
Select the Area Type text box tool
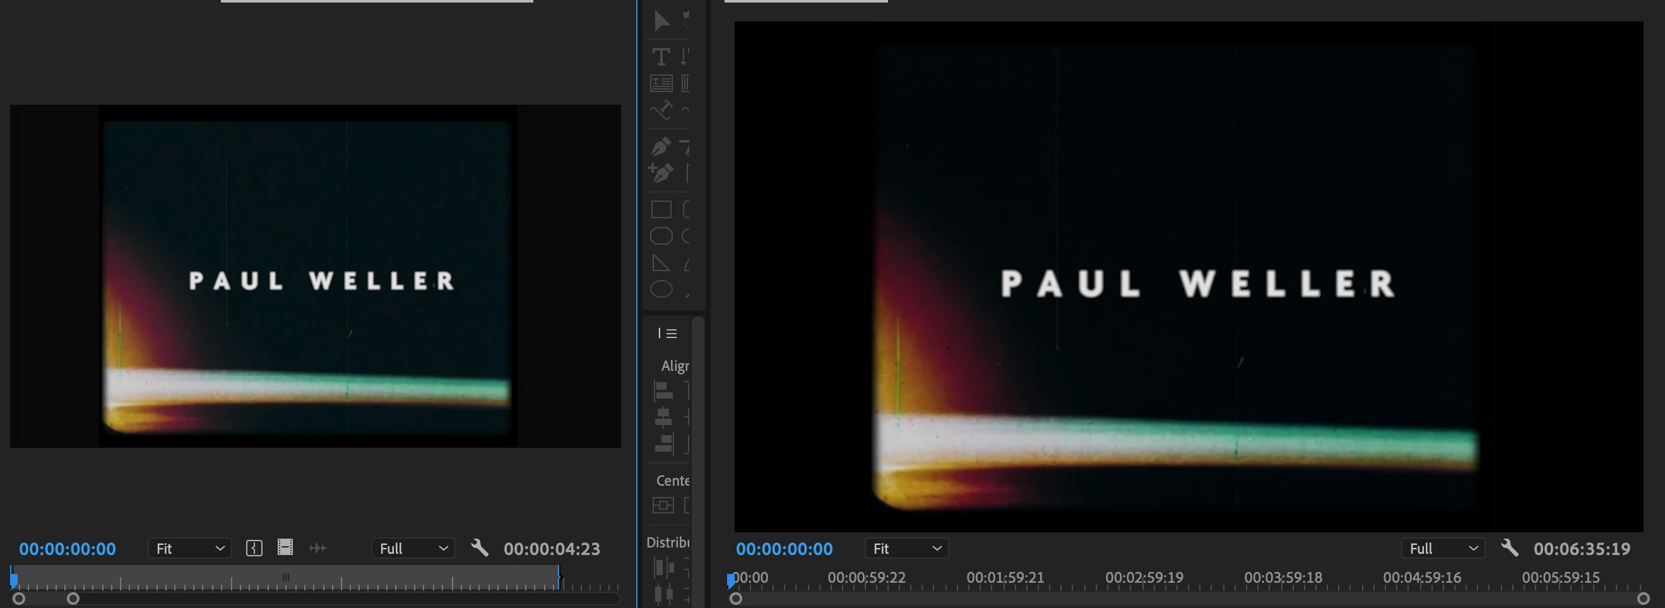pos(661,83)
